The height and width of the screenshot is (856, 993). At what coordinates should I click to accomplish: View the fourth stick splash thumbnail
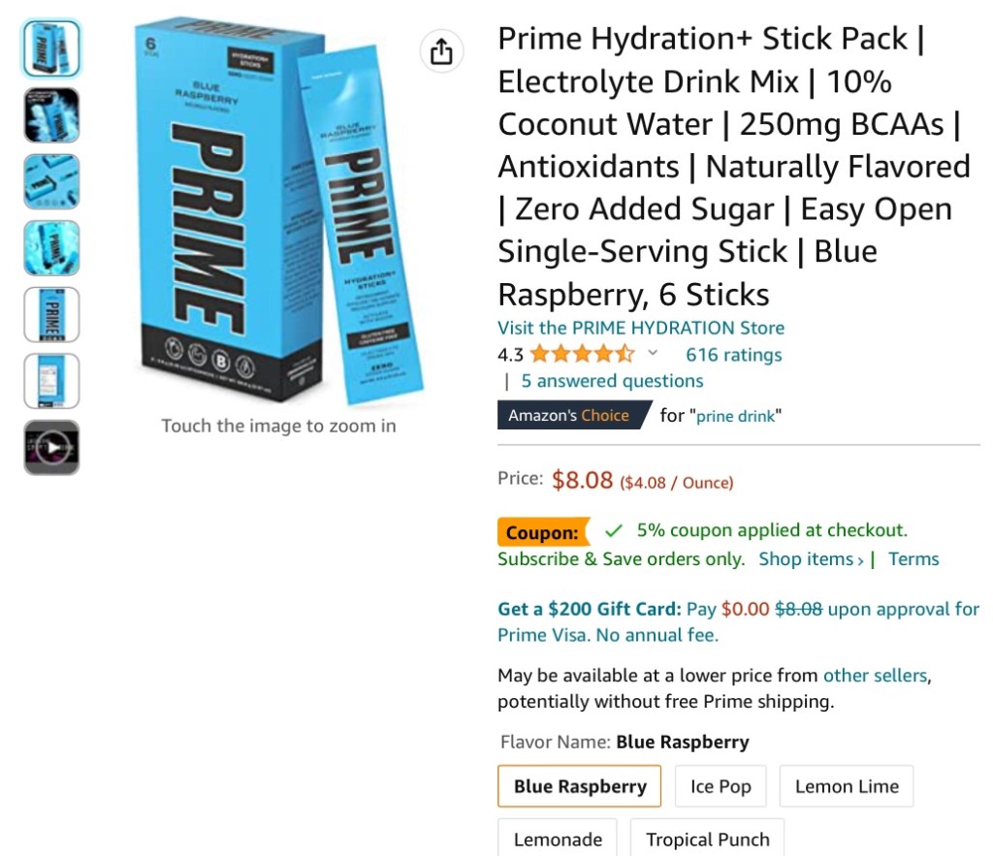52,248
